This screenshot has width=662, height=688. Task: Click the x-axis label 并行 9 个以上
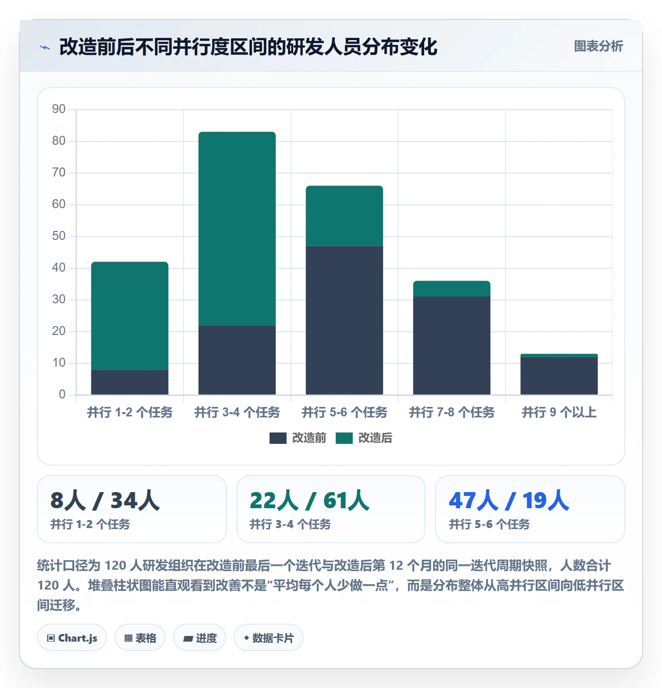(559, 413)
